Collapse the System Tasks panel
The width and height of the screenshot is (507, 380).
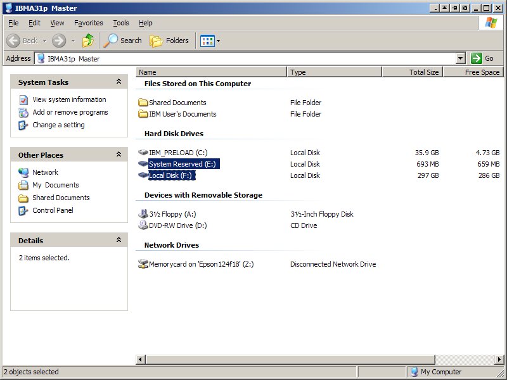pos(119,82)
